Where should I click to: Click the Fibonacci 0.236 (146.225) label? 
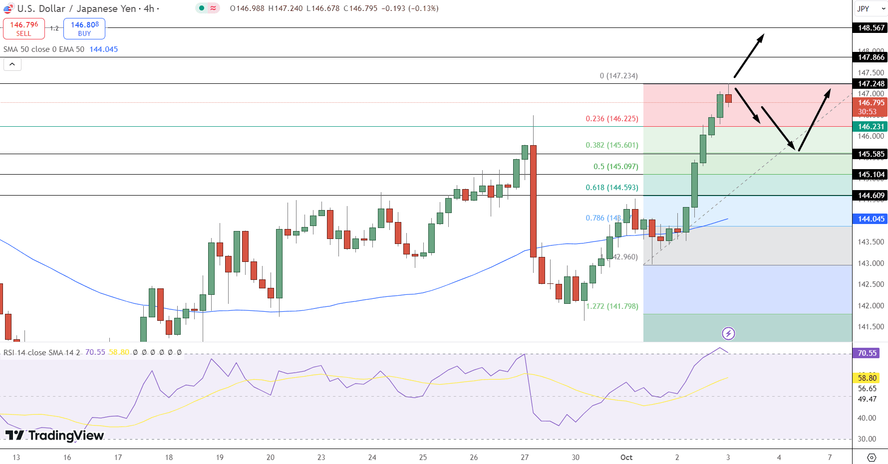612,119
